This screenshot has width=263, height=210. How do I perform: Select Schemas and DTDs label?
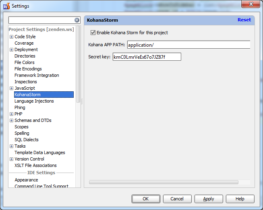click(x=33, y=120)
